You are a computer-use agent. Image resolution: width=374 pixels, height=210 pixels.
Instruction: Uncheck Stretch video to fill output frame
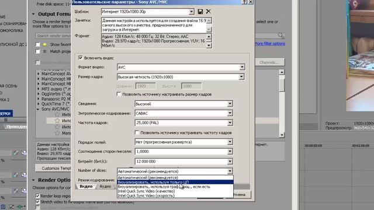click(x=37, y=202)
